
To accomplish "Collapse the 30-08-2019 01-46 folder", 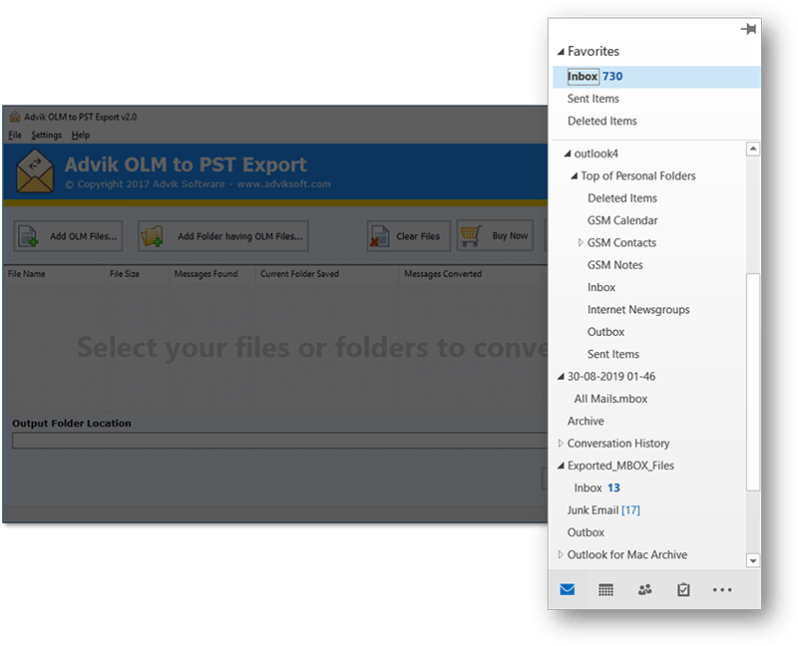I will coord(561,377).
